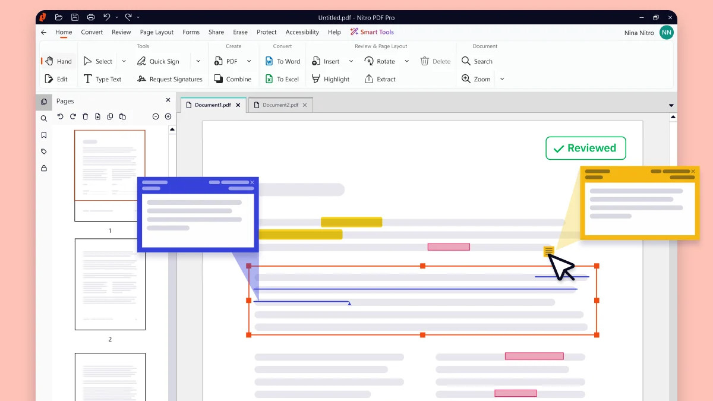Viewport: 713px width, 401px height.
Task: Create a new PDF with PDF button
Action: pyautogui.click(x=225, y=61)
